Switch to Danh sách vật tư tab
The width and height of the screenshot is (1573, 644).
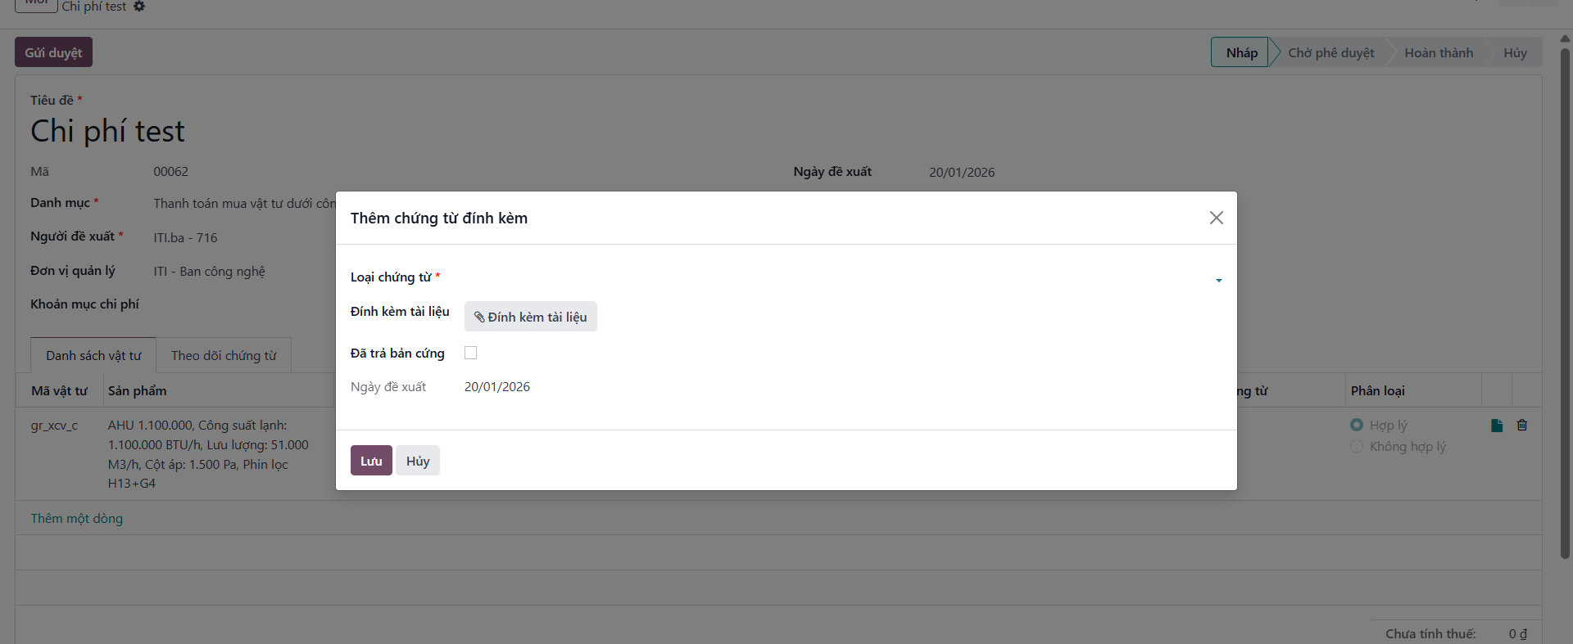pyautogui.click(x=93, y=355)
